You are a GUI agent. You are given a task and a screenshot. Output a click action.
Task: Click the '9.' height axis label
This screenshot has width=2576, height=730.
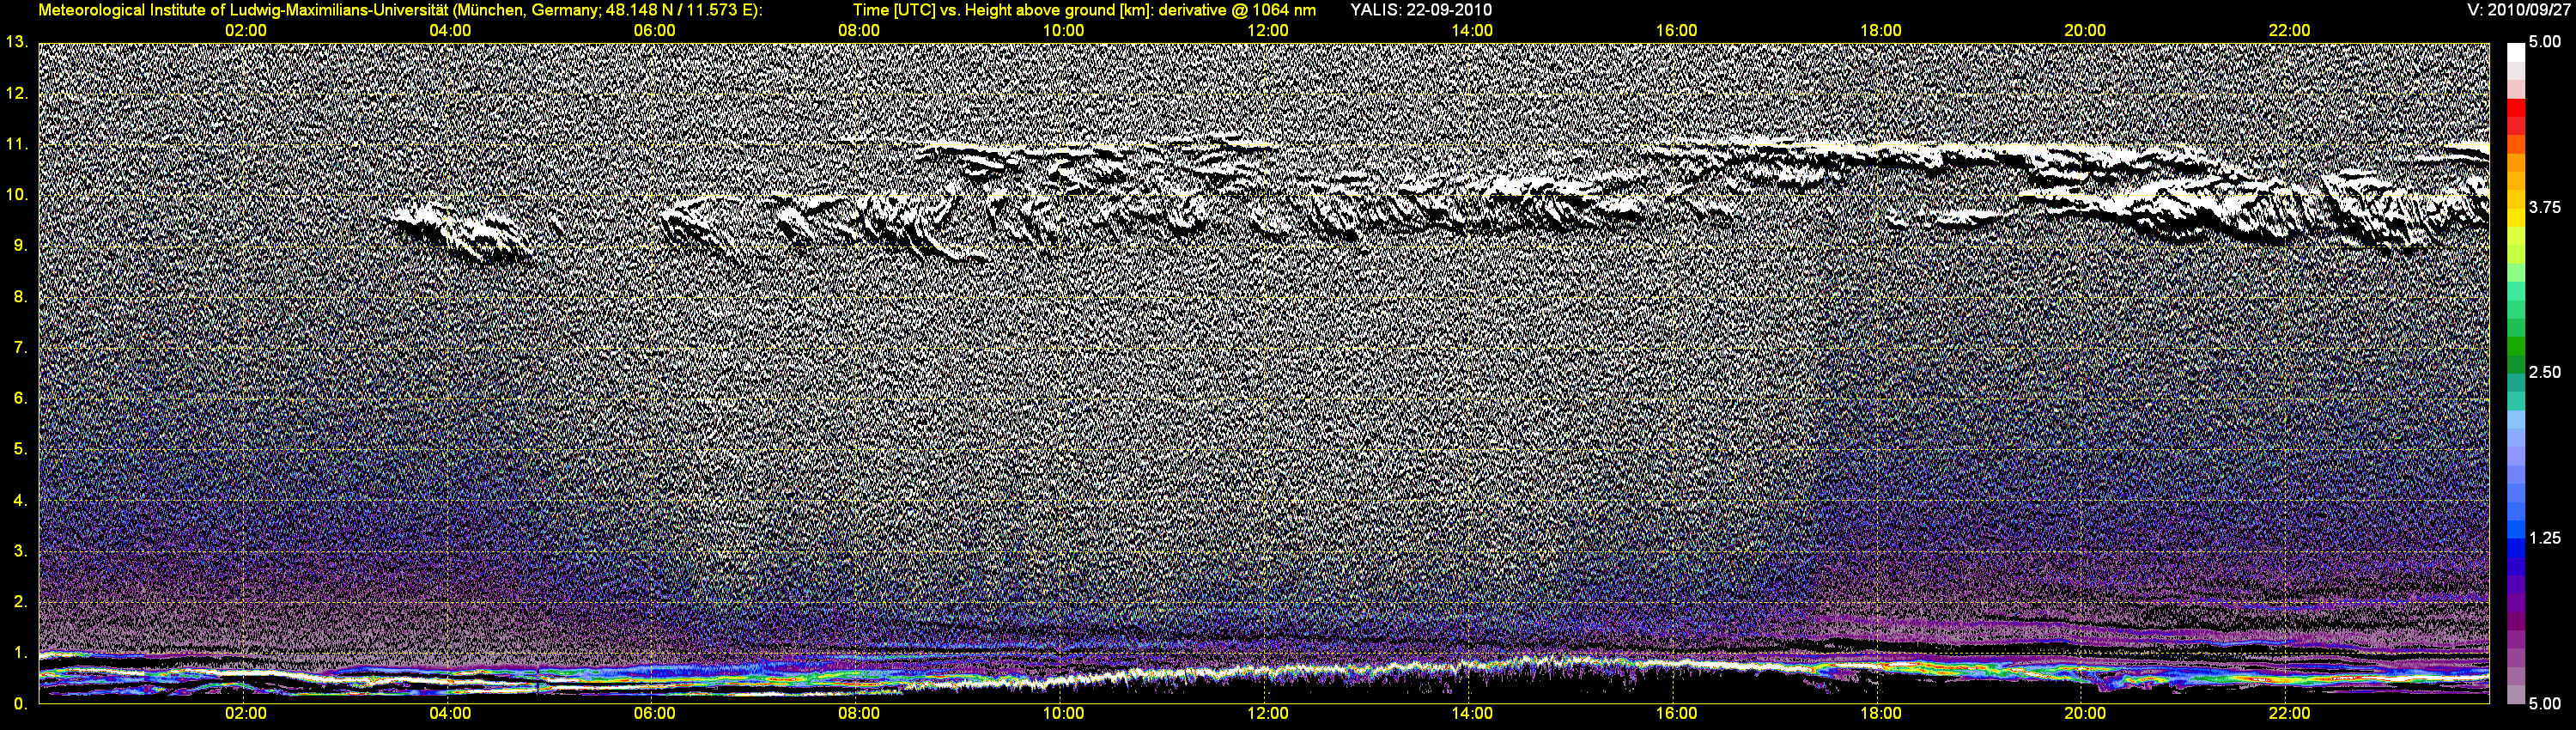pos(21,245)
